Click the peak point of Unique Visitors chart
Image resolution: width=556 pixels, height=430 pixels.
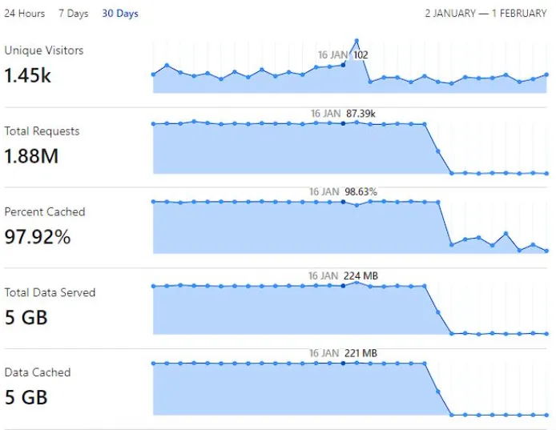pyautogui.click(x=357, y=40)
